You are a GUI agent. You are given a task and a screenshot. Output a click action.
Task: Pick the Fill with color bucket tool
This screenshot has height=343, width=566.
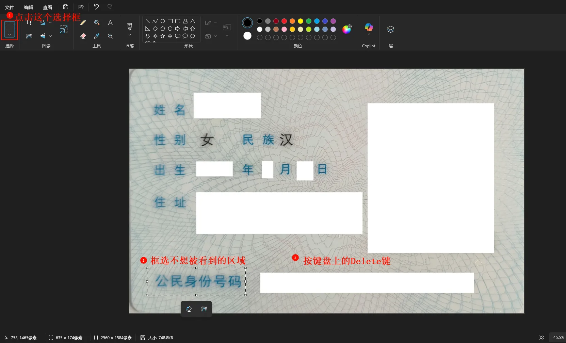point(97,22)
